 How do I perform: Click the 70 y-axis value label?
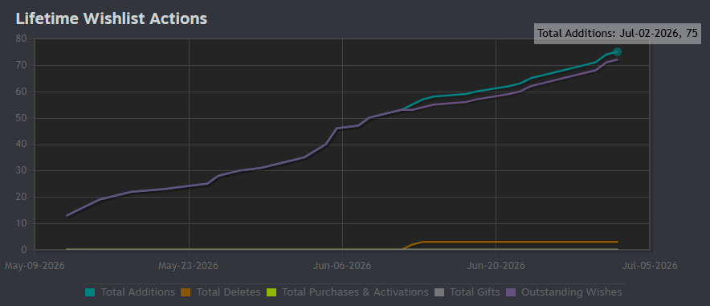[22, 66]
